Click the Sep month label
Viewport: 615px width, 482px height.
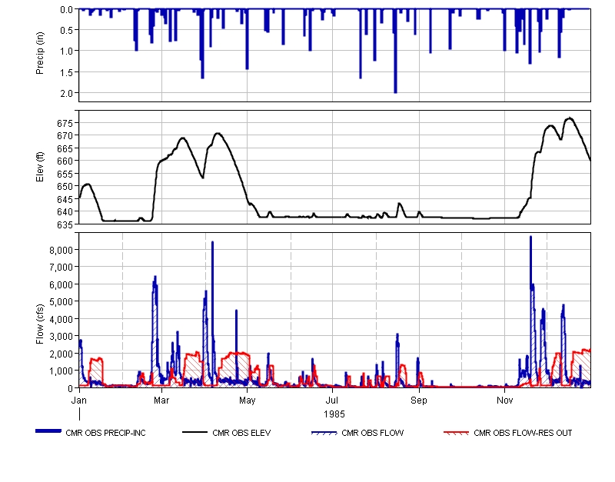tap(419, 401)
